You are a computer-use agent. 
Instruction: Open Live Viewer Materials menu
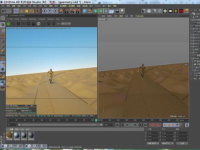tap(33, 19)
